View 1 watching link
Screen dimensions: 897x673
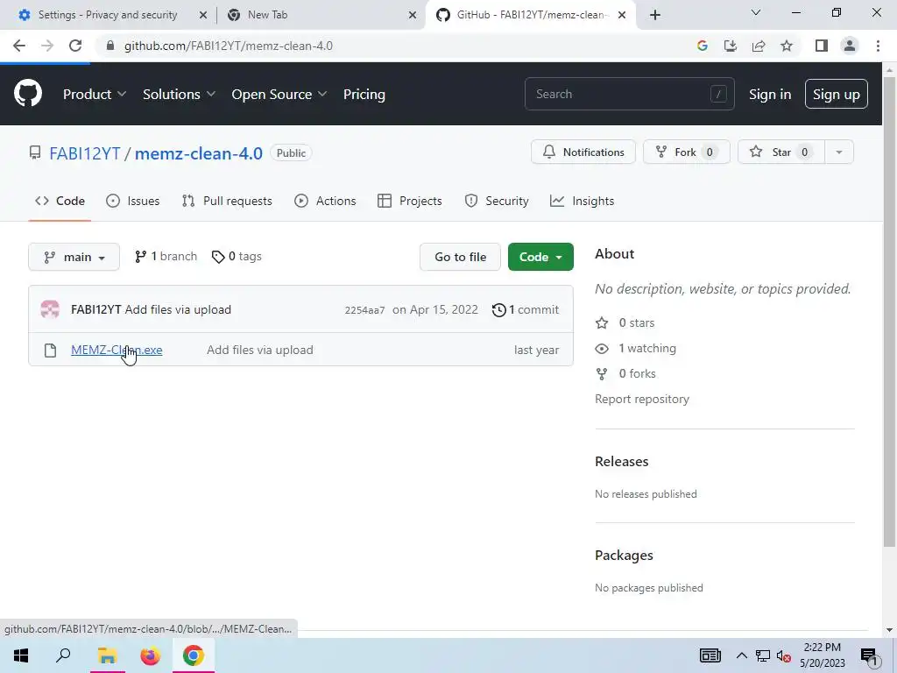[x=636, y=348]
